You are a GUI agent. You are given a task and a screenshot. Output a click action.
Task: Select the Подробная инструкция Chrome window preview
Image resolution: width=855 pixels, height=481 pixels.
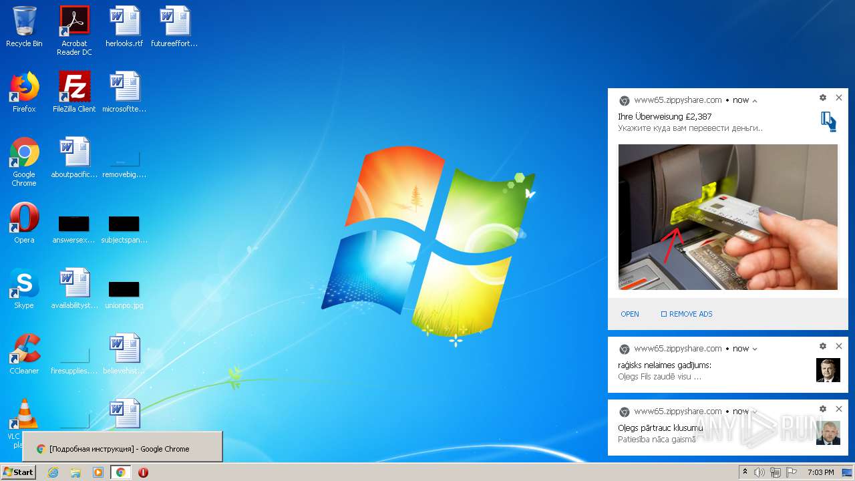coord(122,447)
